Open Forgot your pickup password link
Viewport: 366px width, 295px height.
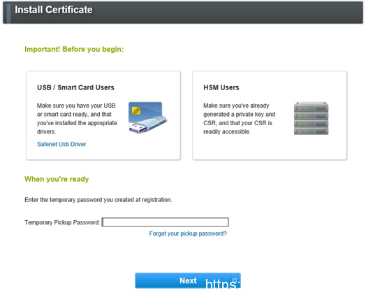pos(188,233)
